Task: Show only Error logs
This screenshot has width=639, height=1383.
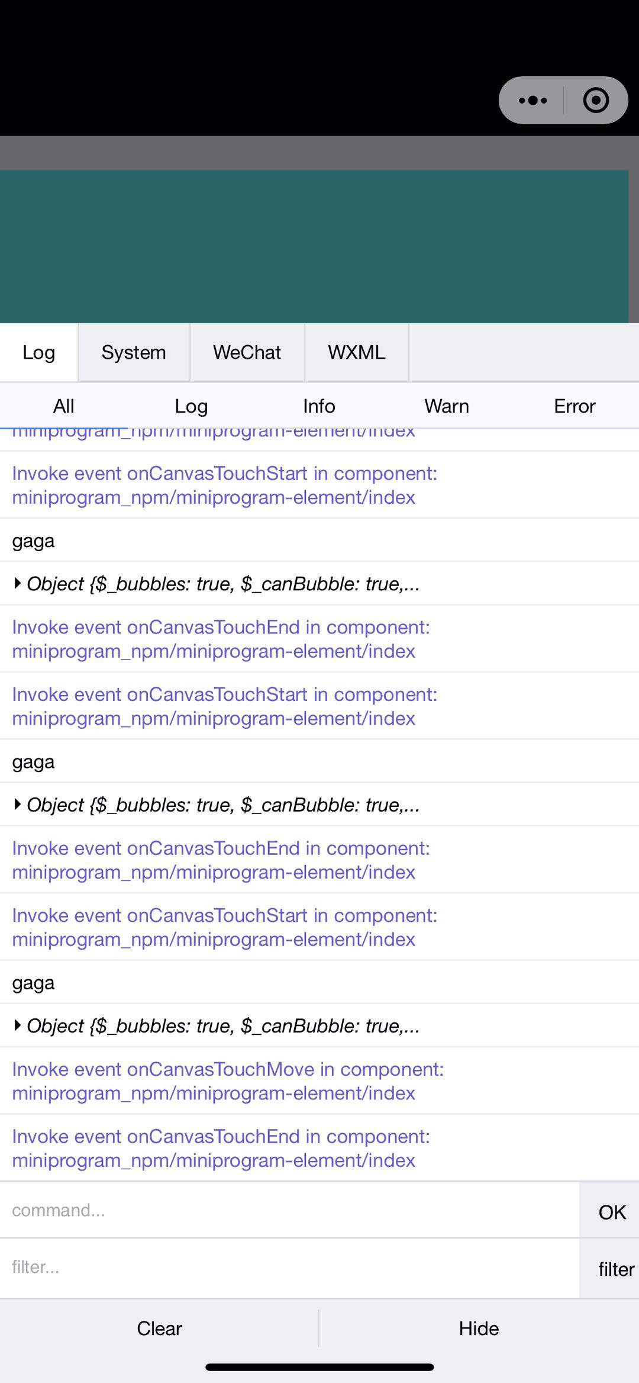Action: (574, 406)
